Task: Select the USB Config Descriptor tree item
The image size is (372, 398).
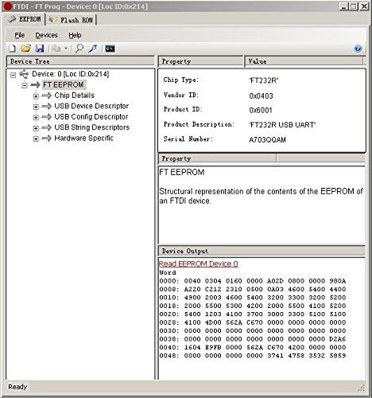Action: click(91, 117)
